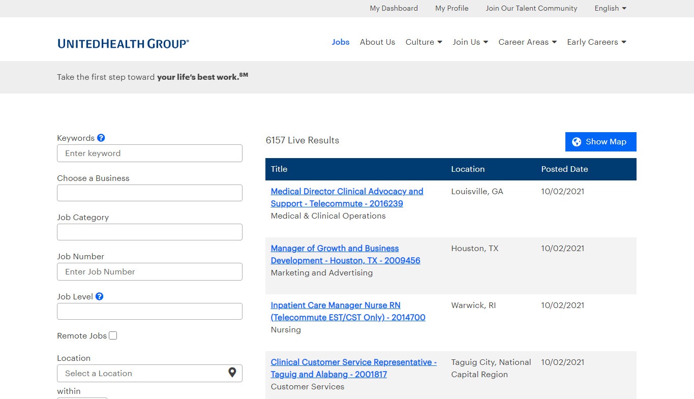Click the Enter Job Number field

(149, 271)
